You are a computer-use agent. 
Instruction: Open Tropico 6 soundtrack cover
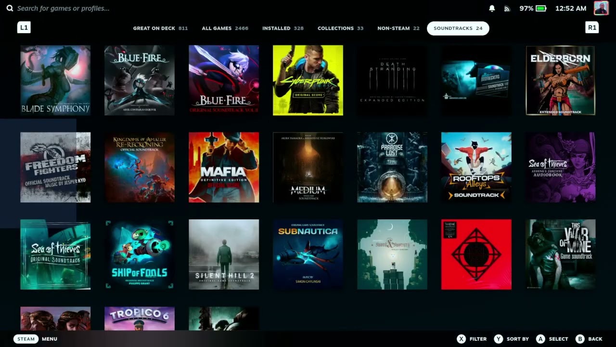[140, 319]
